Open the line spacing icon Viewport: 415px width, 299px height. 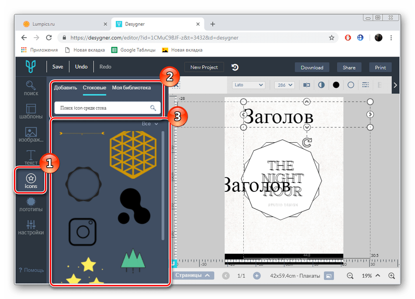366,85
